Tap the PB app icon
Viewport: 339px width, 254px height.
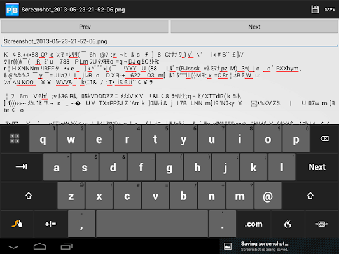pyautogui.click(x=12, y=10)
